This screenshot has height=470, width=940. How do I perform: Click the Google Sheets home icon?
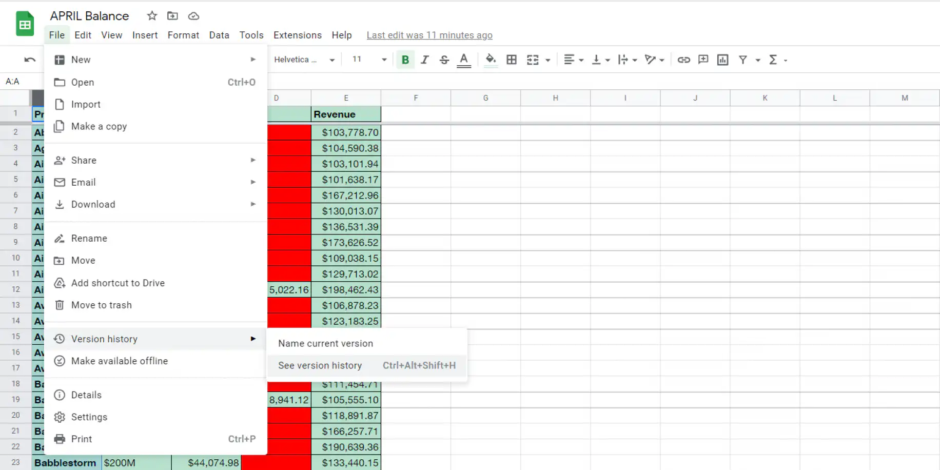[25, 24]
